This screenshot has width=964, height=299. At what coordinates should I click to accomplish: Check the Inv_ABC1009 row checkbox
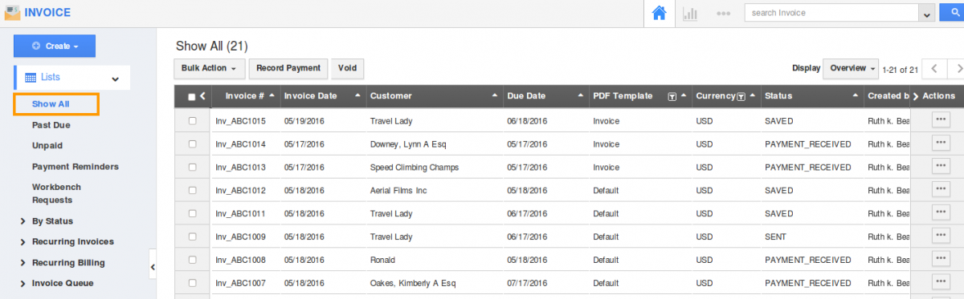192,237
